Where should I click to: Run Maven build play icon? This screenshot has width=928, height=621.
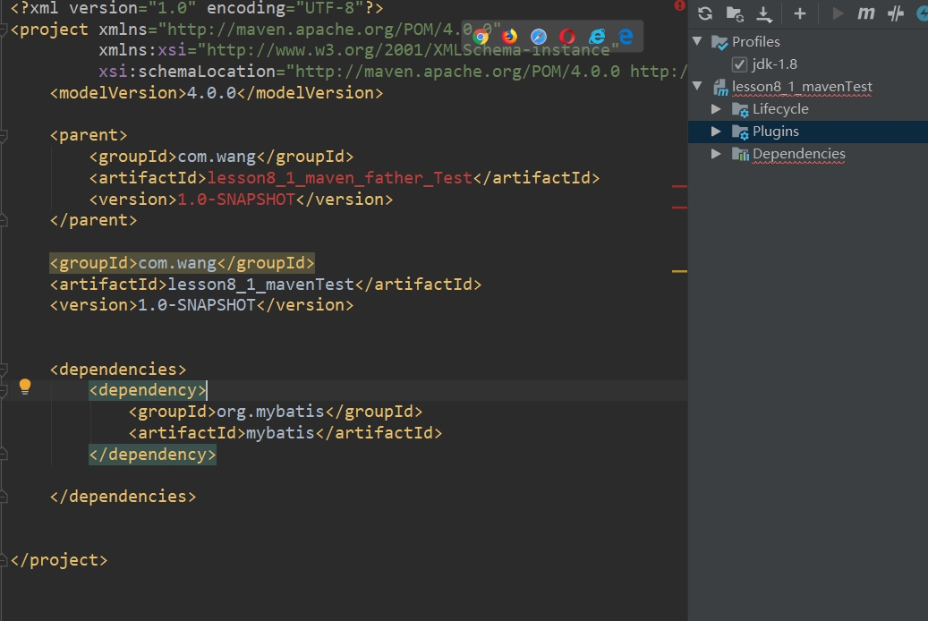click(837, 13)
